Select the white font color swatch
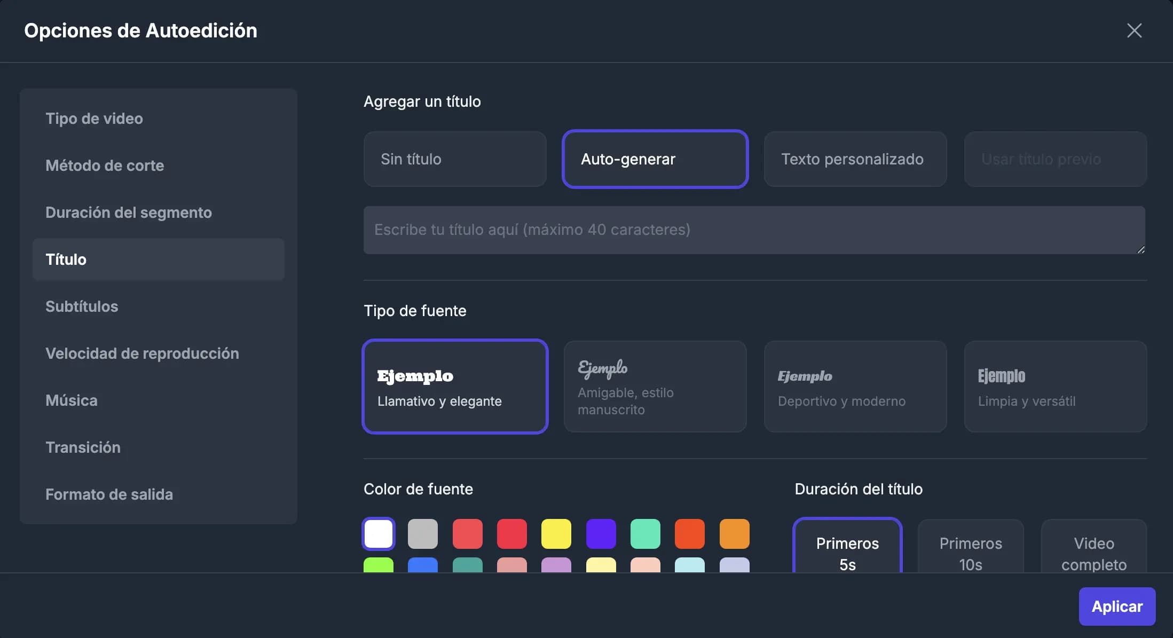 [378, 533]
